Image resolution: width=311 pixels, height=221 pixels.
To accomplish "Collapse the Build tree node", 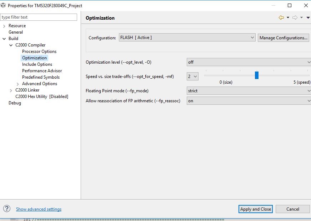I will coord(4,39).
